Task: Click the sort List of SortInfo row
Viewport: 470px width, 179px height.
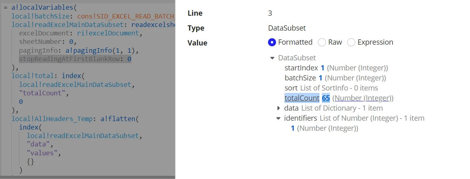Action: point(331,88)
